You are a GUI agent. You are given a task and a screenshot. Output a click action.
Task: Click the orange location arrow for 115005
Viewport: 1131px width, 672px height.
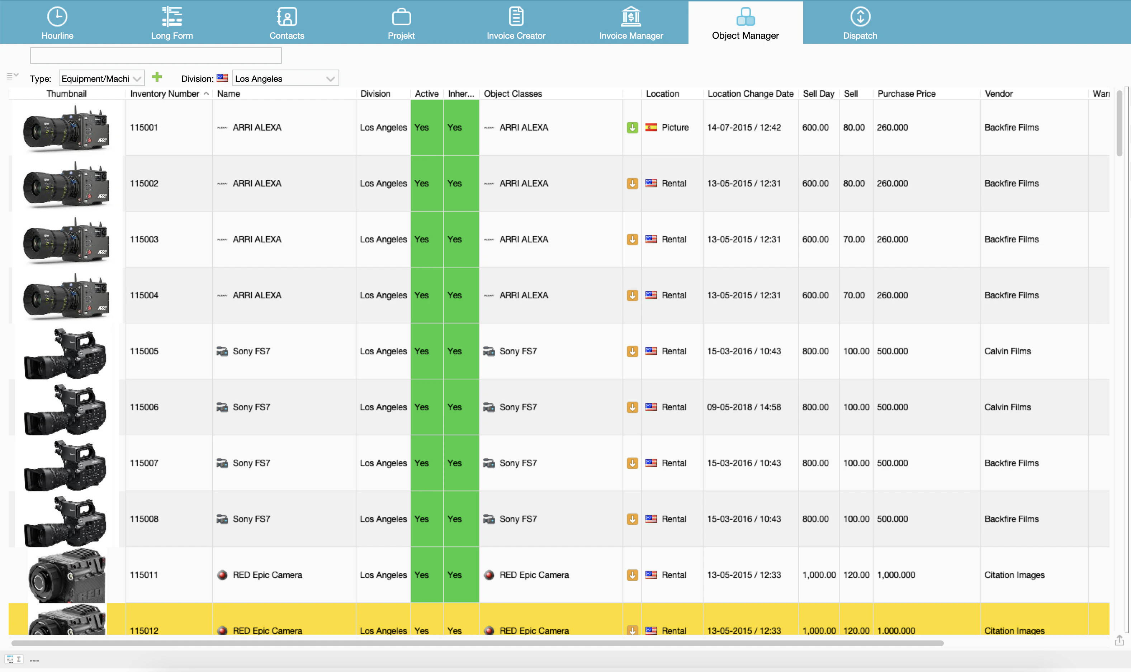coord(632,351)
